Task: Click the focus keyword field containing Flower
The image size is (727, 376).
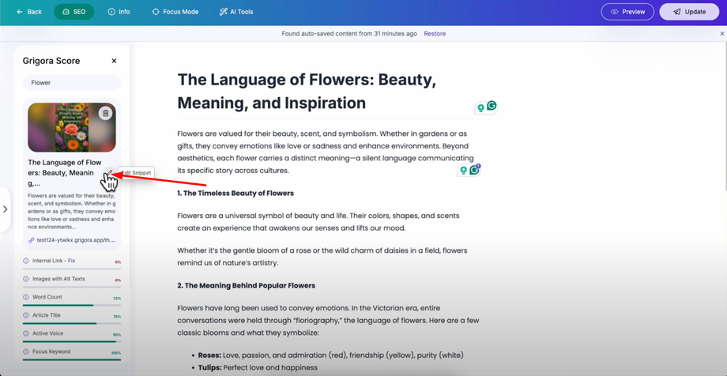Action: coord(72,83)
